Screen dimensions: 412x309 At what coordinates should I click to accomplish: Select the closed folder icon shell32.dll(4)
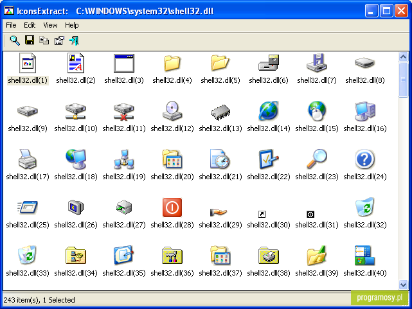click(172, 63)
